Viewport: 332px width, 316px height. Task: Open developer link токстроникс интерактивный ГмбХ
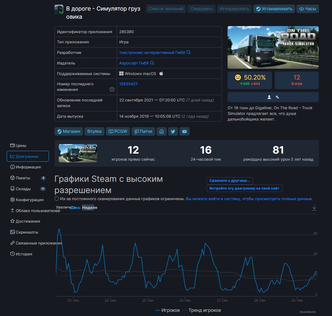[152, 52]
